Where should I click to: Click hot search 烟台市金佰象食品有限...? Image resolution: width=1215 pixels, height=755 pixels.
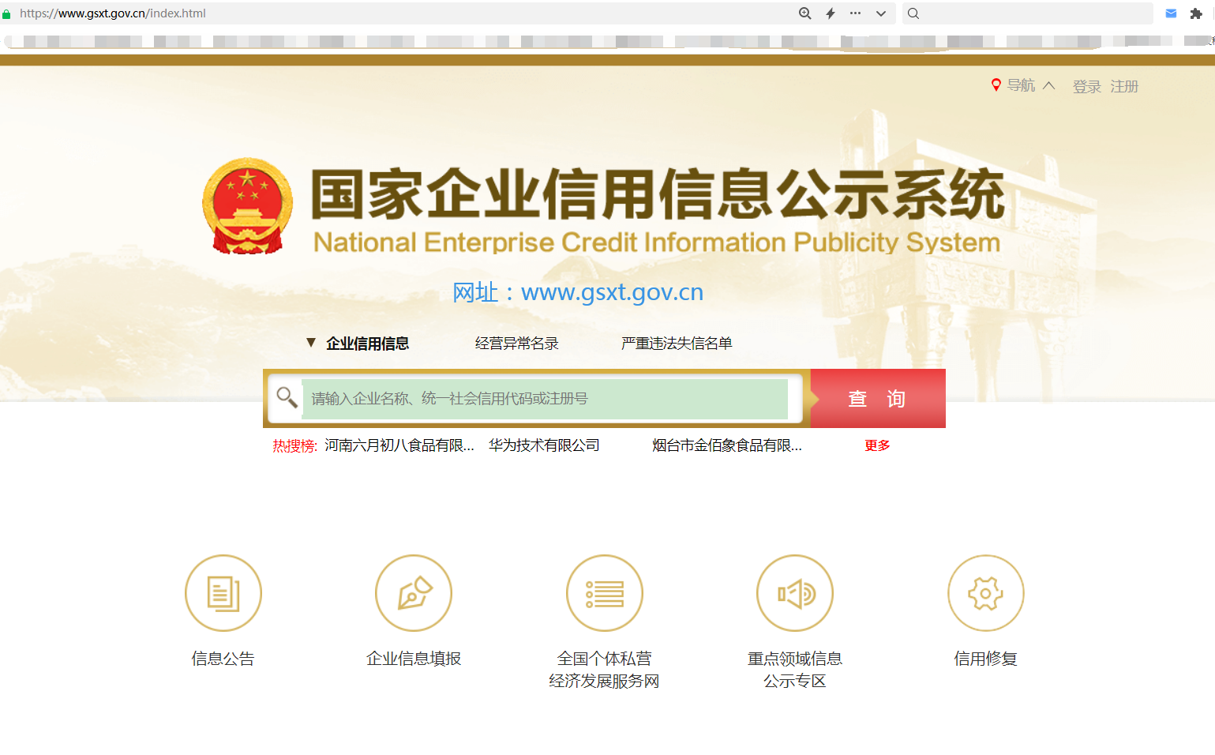tap(727, 445)
